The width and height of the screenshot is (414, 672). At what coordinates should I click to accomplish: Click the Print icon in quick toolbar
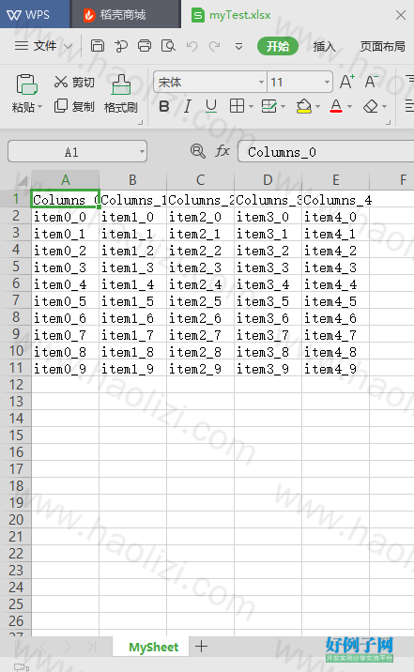[x=145, y=45]
